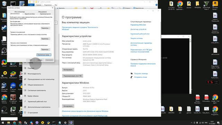Open the product key change link
This screenshot has width=222, height=125.
(x=85, y=111)
